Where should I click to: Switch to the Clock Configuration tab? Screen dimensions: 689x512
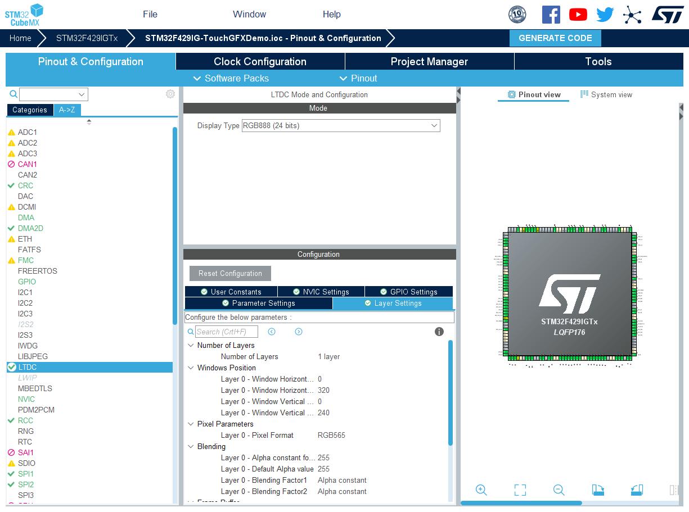point(259,61)
